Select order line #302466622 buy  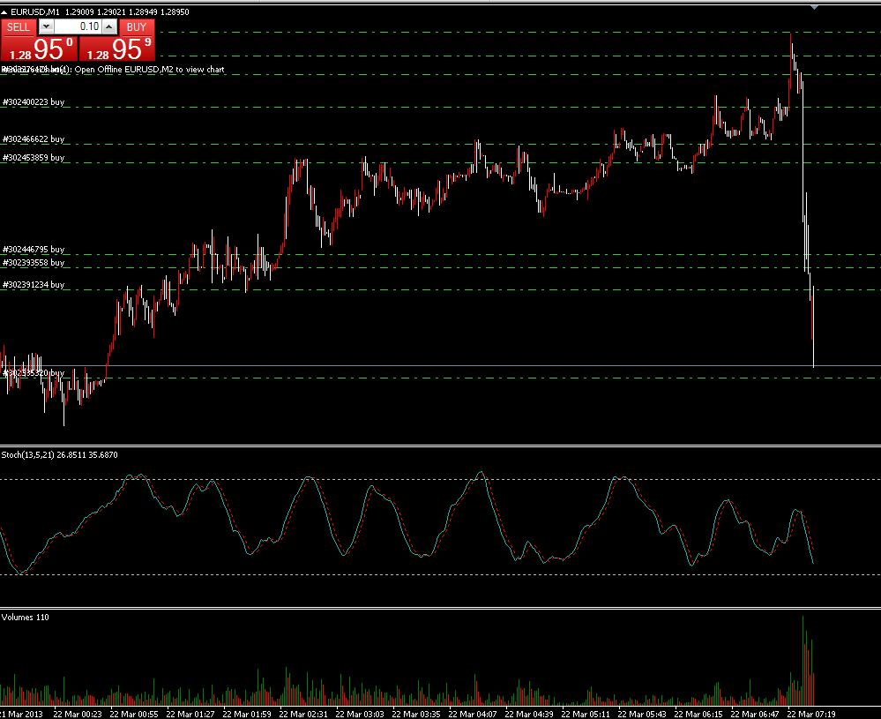34,139
